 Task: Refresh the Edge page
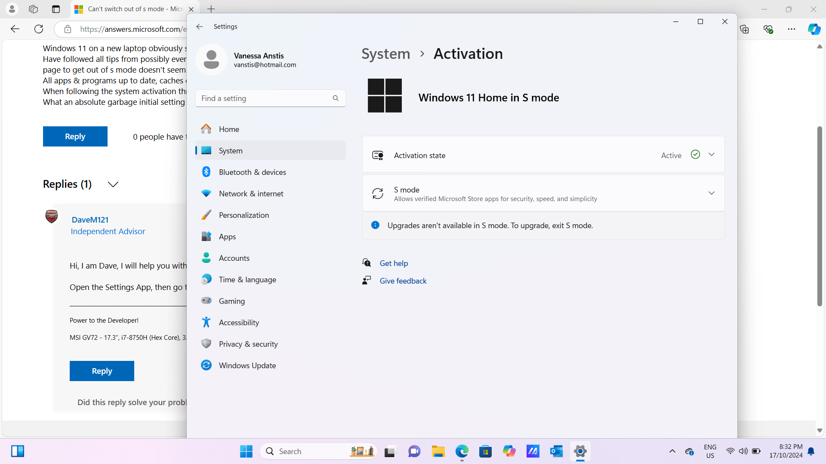coord(39,29)
